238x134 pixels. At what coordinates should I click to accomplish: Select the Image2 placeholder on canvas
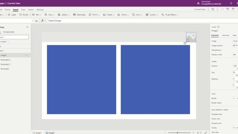pyautogui.click(x=191, y=37)
